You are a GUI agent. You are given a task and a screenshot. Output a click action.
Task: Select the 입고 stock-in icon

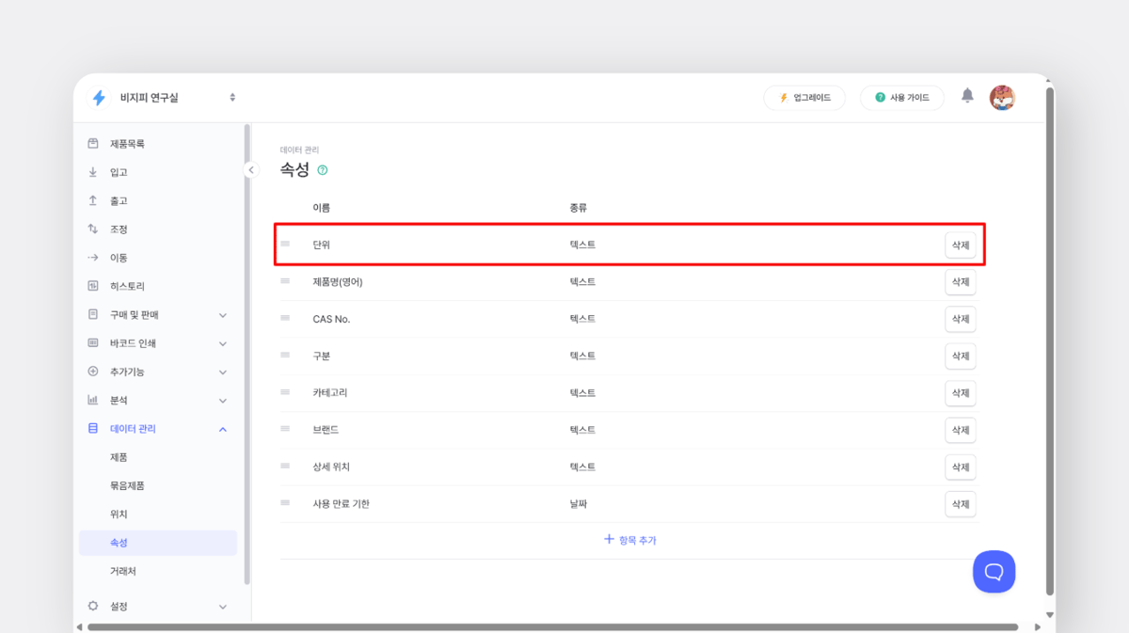[93, 171]
